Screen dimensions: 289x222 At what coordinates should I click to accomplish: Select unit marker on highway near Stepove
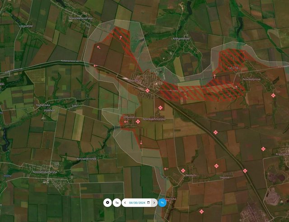[x=245, y=171]
